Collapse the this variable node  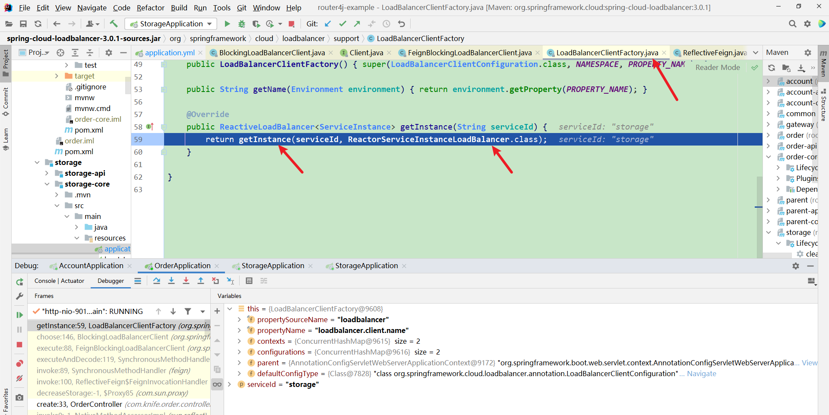click(x=230, y=308)
